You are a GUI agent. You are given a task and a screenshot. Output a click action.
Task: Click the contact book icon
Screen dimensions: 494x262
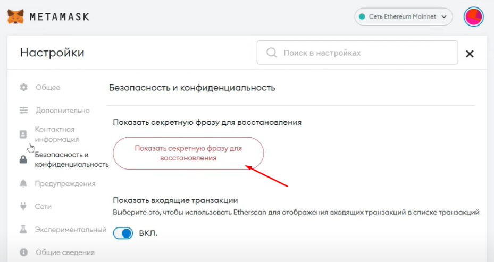pos(23,134)
